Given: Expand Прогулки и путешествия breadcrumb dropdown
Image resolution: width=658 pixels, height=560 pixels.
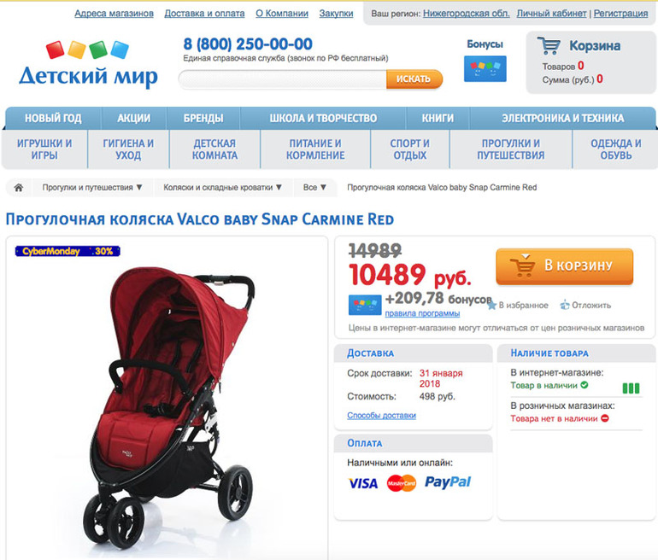Looking at the screenshot, I should (92, 187).
